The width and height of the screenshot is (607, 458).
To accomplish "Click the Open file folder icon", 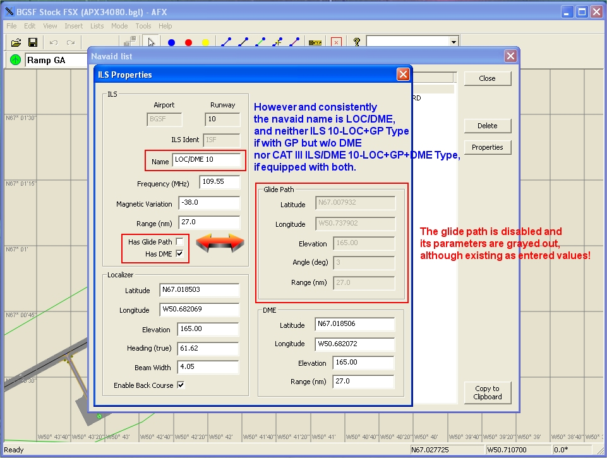I will [16, 42].
